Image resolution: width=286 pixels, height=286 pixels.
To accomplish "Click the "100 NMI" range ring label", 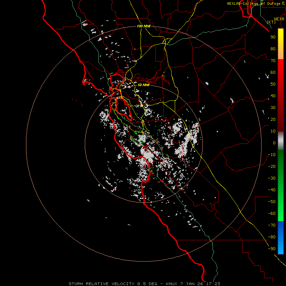I will [x=144, y=26].
